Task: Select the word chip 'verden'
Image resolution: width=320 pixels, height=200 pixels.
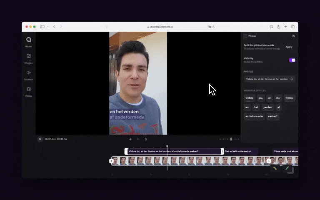Action: point(267,107)
